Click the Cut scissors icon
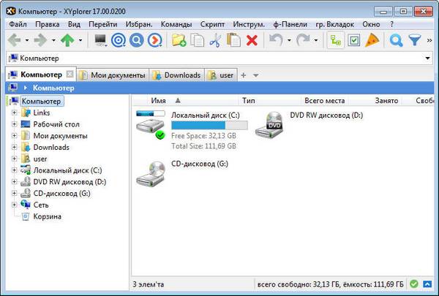439x296 pixels. (215, 40)
